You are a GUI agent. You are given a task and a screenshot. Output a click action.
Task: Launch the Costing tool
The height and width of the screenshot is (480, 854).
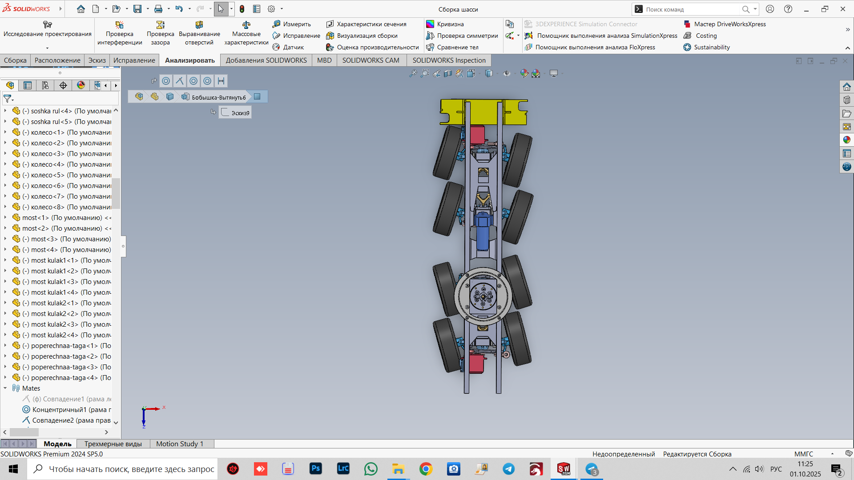pyautogui.click(x=705, y=36)
